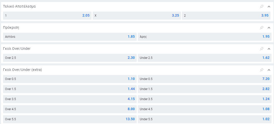Select Under 1.5 at 2.82
274x124 pixels.
click(204, 89)
